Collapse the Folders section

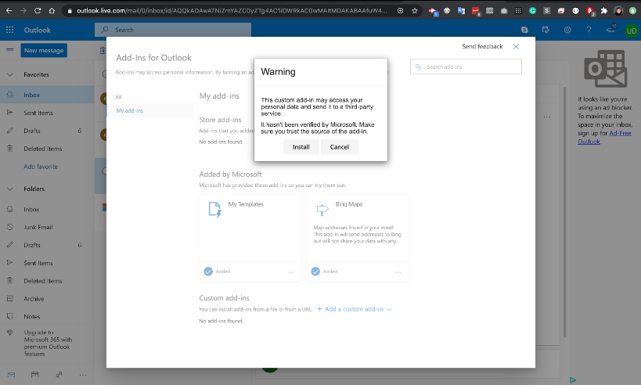[10, 189]
